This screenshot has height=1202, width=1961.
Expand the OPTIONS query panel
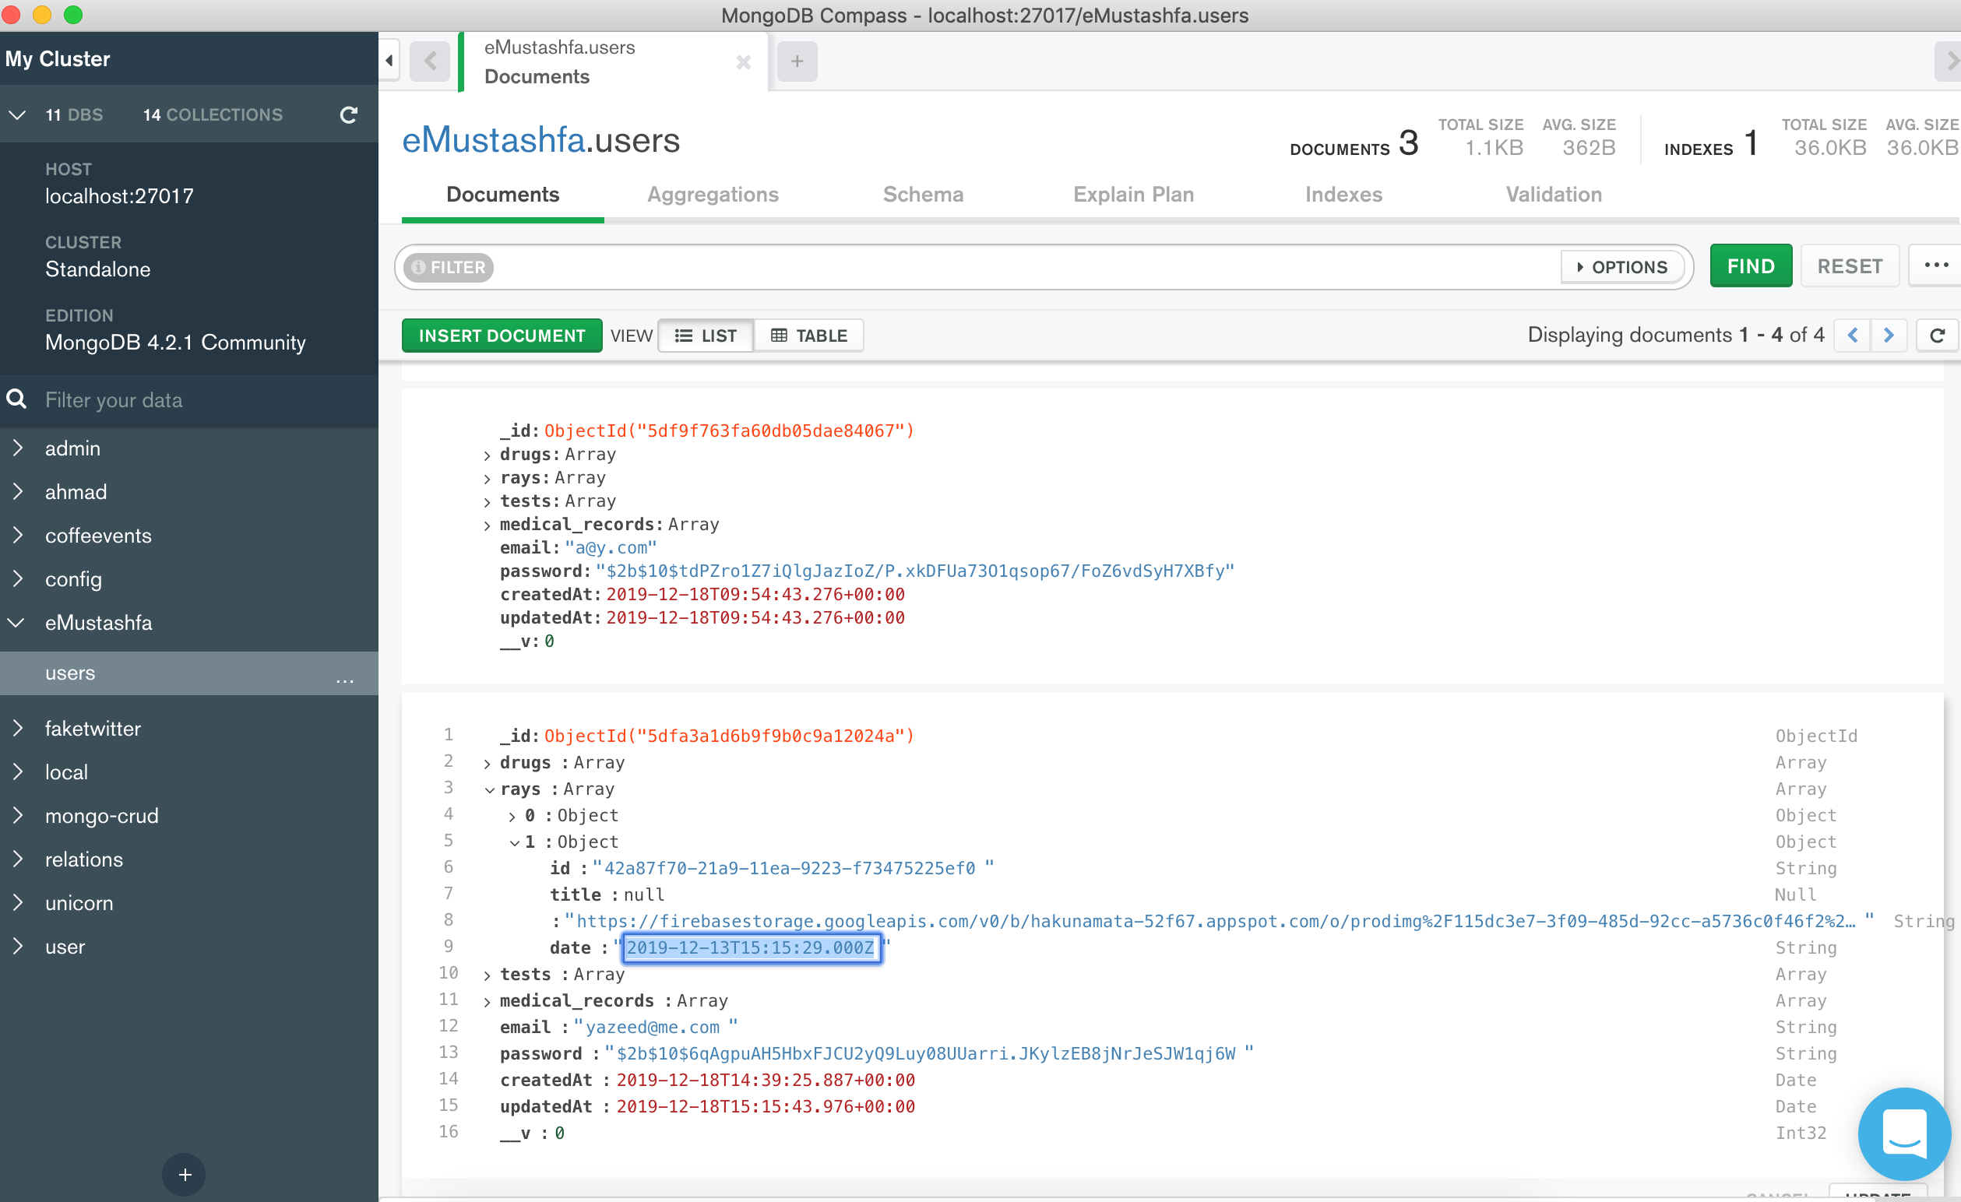point(1622,267)
